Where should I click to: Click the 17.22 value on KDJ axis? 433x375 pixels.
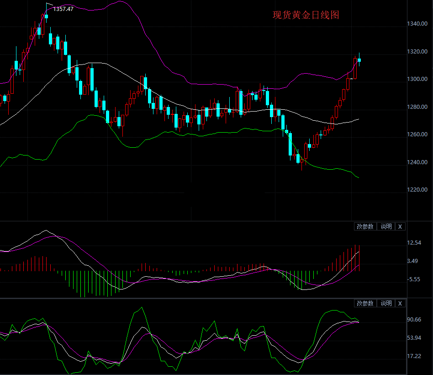[414, 356]
